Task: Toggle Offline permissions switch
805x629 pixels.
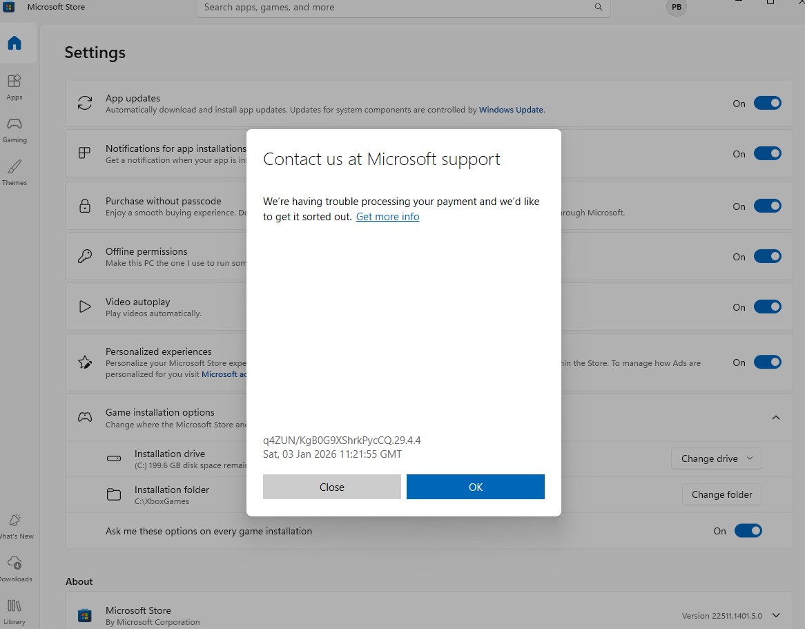Action: click(768, 256)
